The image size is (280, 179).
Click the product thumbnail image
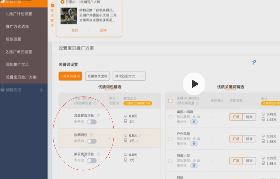(x=69, y=16)
